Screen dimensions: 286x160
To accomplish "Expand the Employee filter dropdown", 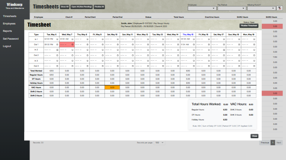I will (201, 8).
